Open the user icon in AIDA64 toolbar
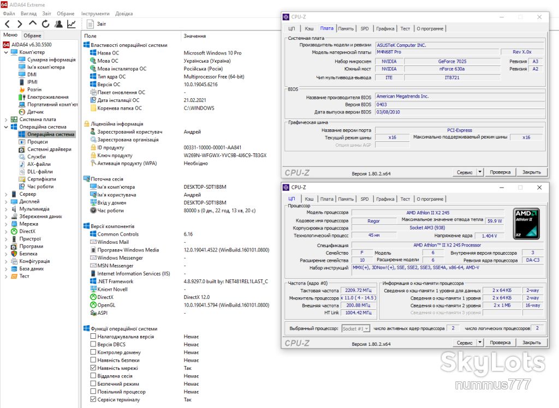 click(58, 24)
